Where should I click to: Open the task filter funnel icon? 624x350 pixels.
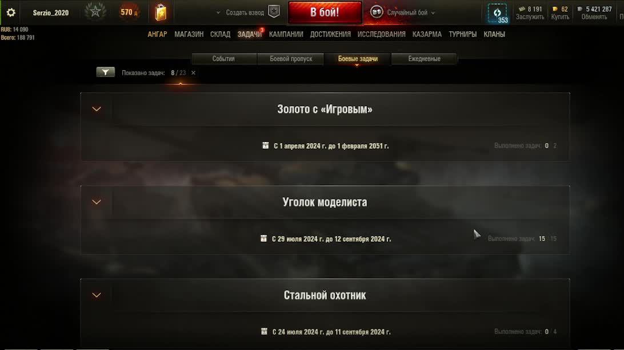[x=106, y=72]
